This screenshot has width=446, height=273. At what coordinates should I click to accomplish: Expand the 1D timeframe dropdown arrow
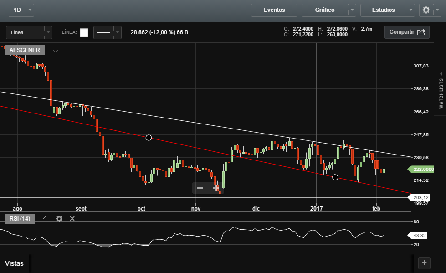(x=30, y=10)
